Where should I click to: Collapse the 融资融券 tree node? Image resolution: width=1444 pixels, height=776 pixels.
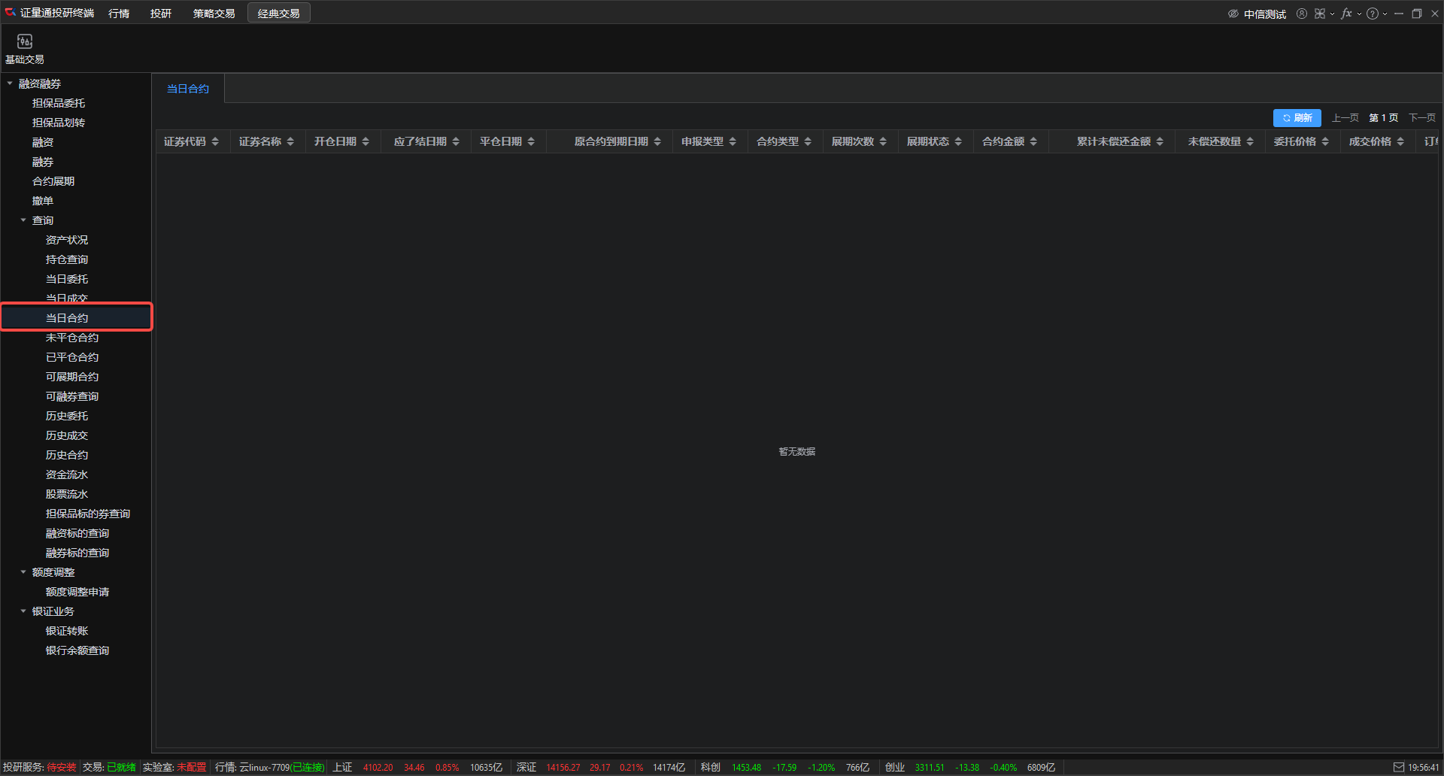[x=10, y=83]
